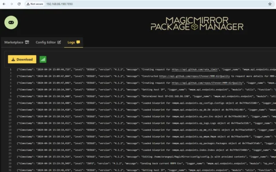Screen dimensions: 276x172
Task: Click the Not secure warning badge
Action: click(35, 4)
